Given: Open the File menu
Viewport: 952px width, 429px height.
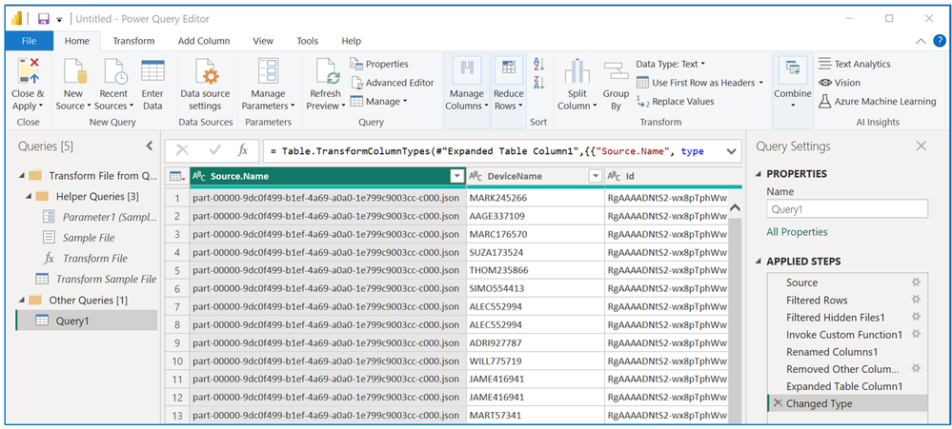Looking at the screenshot, I should click(x=29, y=41).
